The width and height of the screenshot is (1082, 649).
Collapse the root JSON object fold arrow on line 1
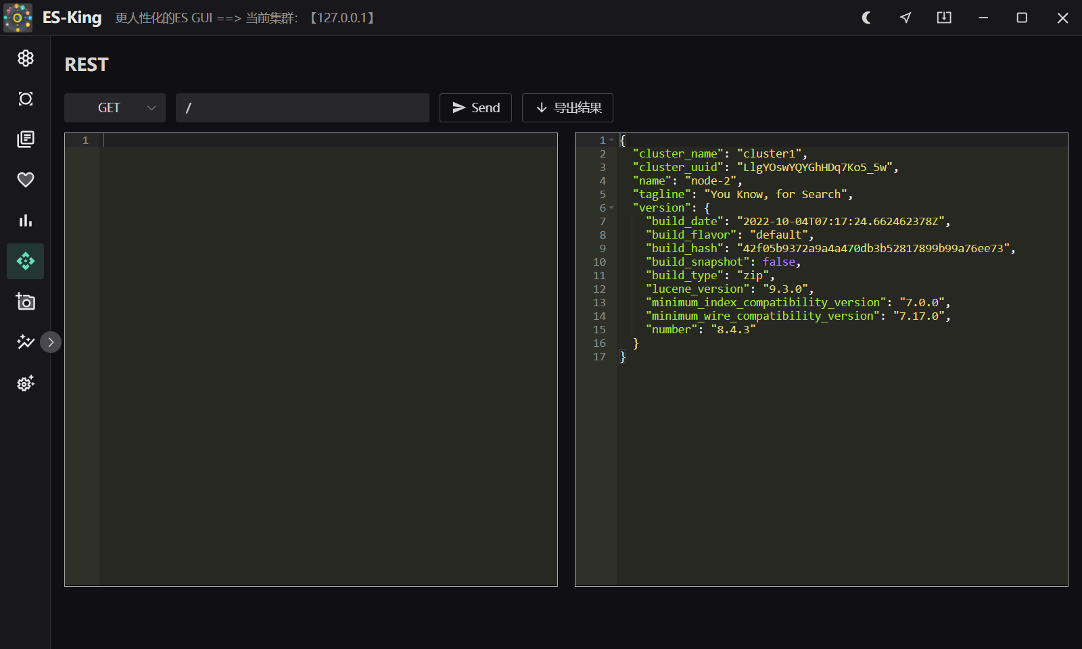(x=611, y=140)
